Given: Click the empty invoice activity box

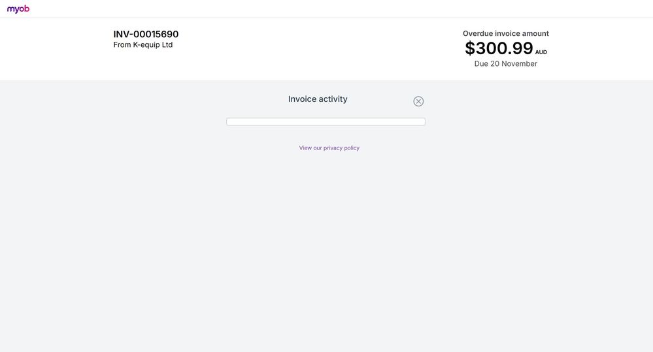Looking at the screenshot, I should pyautogui.click(x=326, y=122).
